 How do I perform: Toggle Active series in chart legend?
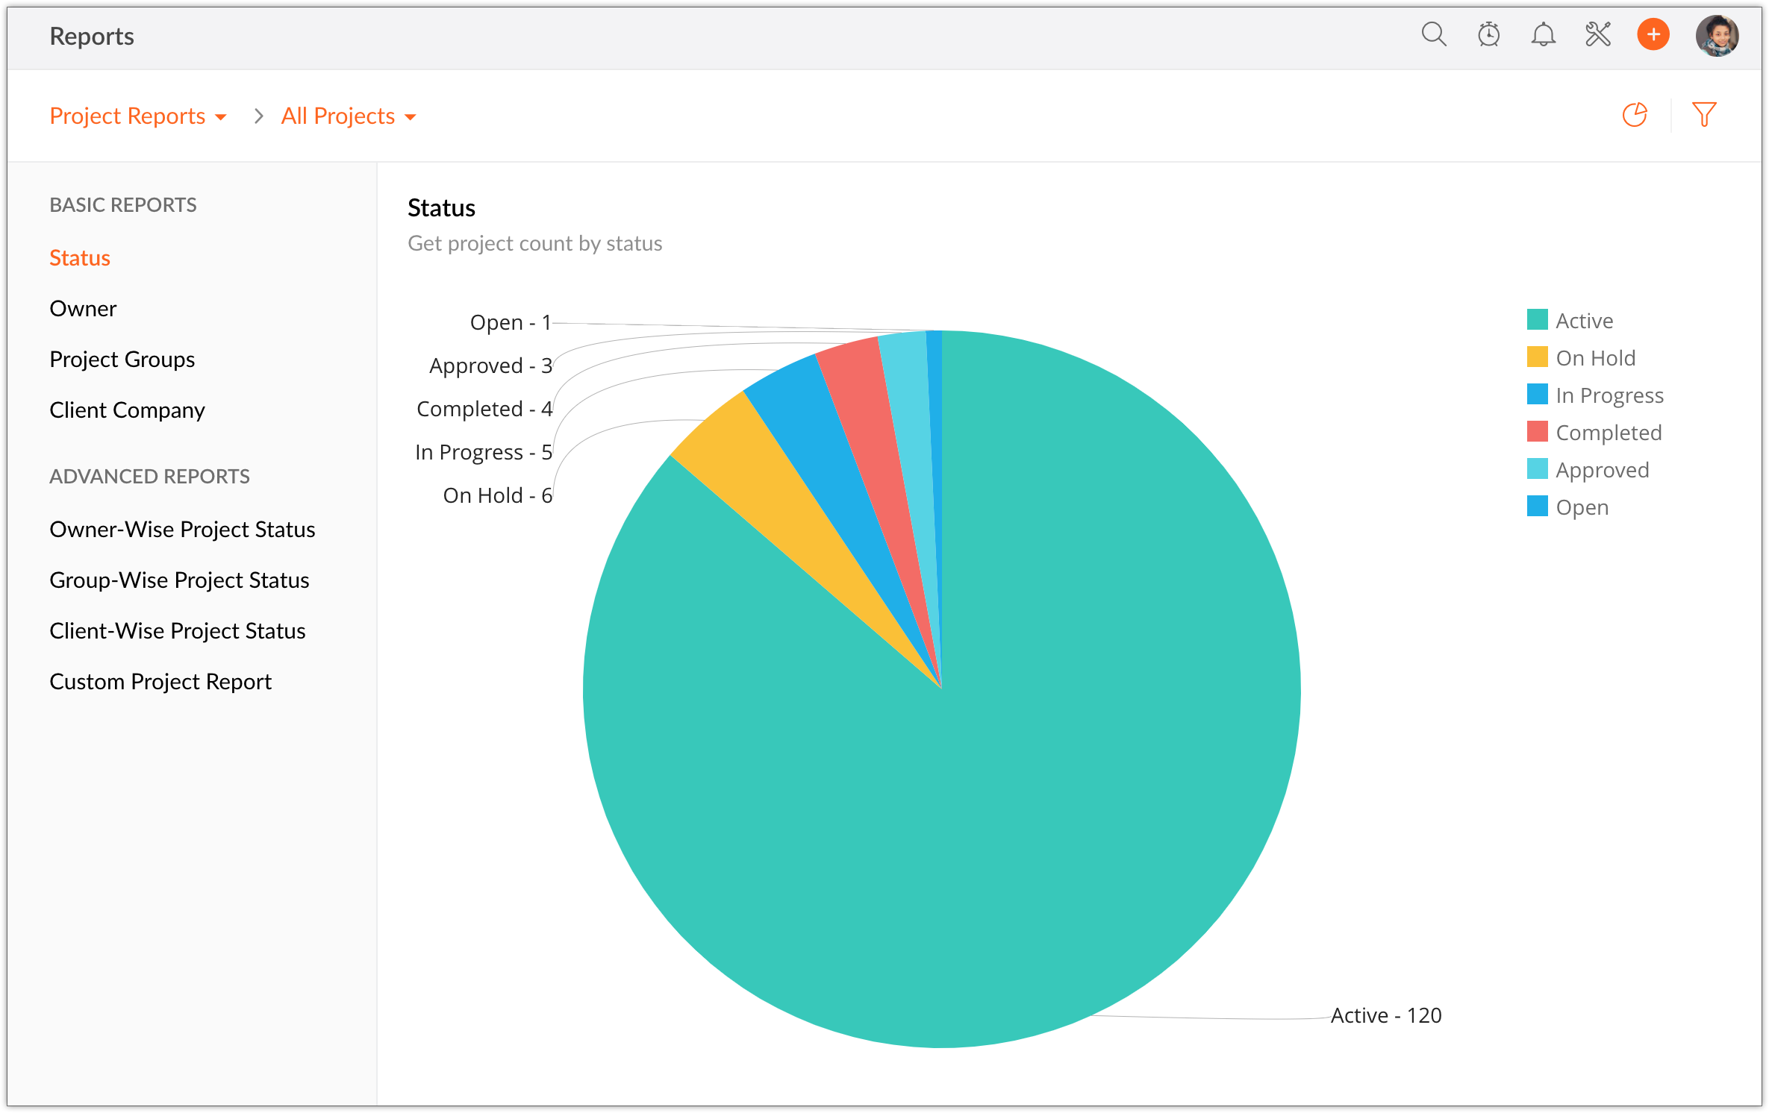[1584, 321]
